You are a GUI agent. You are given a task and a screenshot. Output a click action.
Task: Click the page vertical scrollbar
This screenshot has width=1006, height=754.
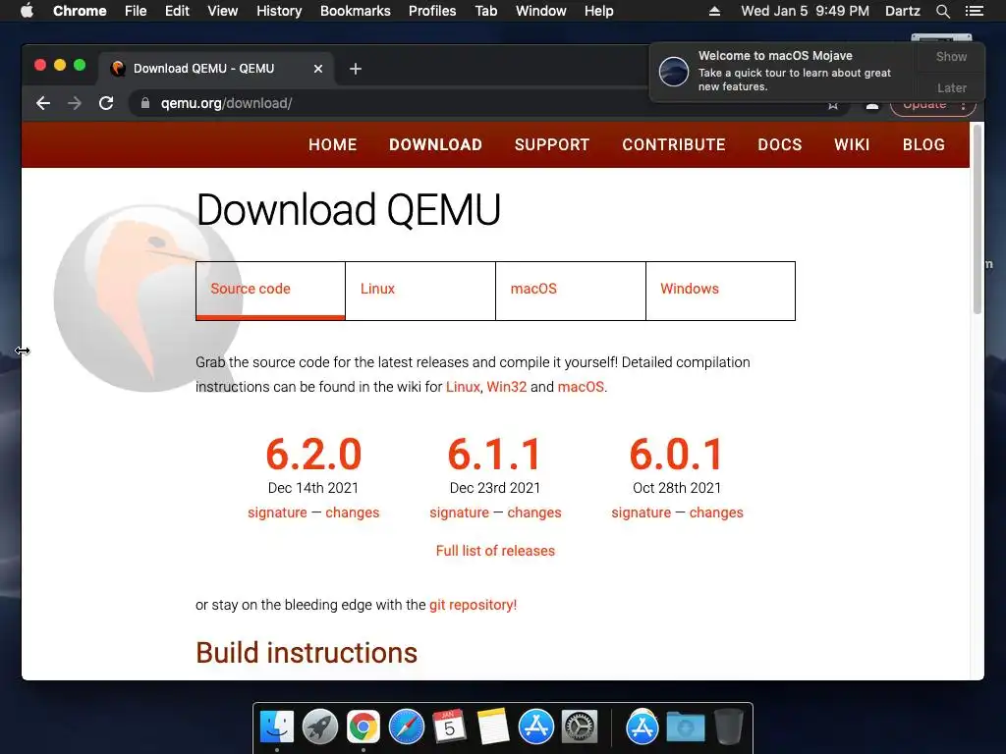click(978, 219)
